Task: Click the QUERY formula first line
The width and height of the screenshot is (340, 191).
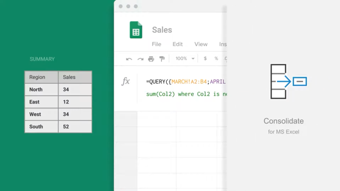Action: click(186, 82)
